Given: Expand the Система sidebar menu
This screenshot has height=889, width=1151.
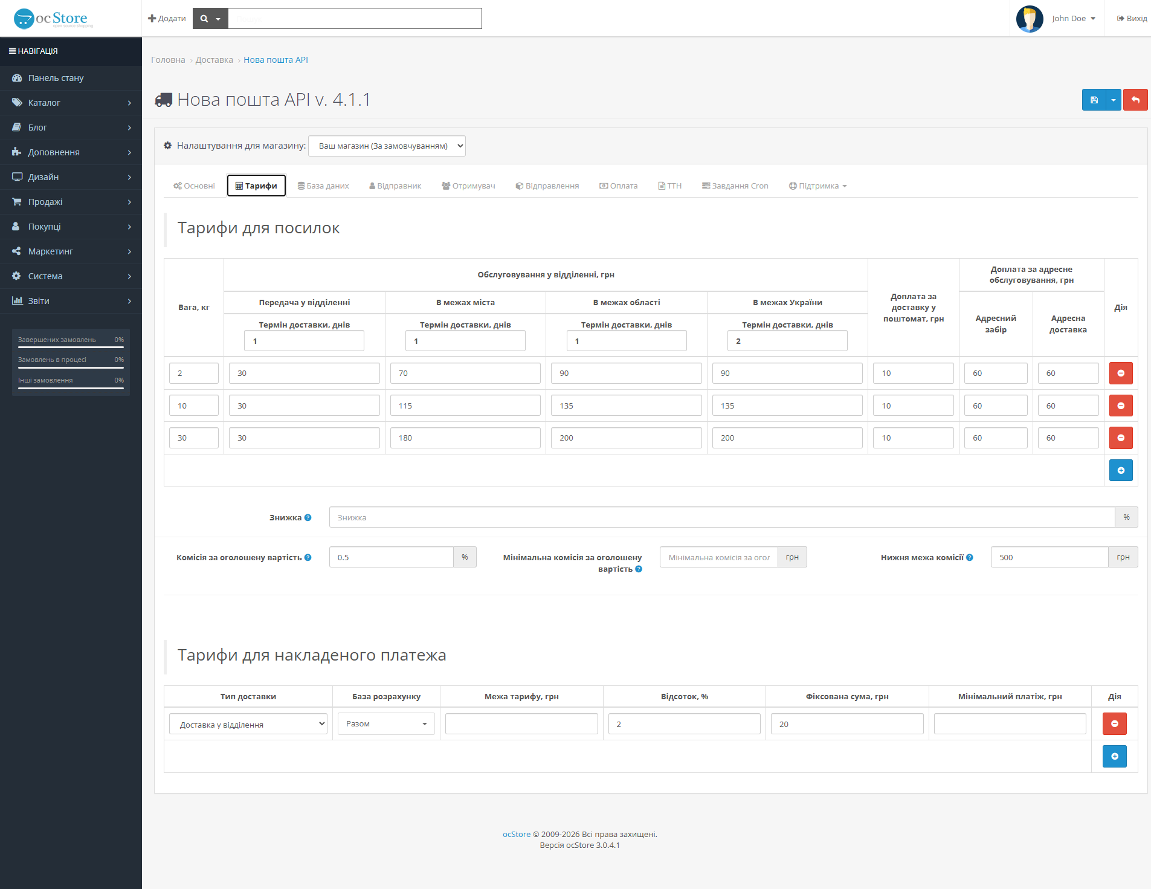Looking at the screenshot, I should click(71, 276).
